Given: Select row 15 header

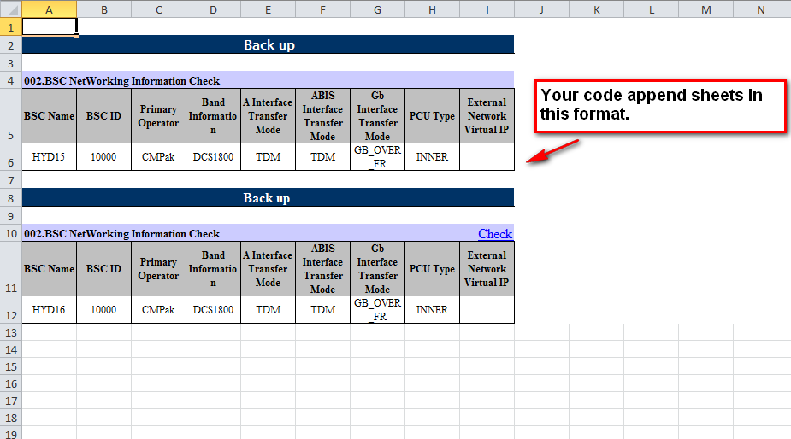Looking at the screenshot, I should tap(10, 366).
